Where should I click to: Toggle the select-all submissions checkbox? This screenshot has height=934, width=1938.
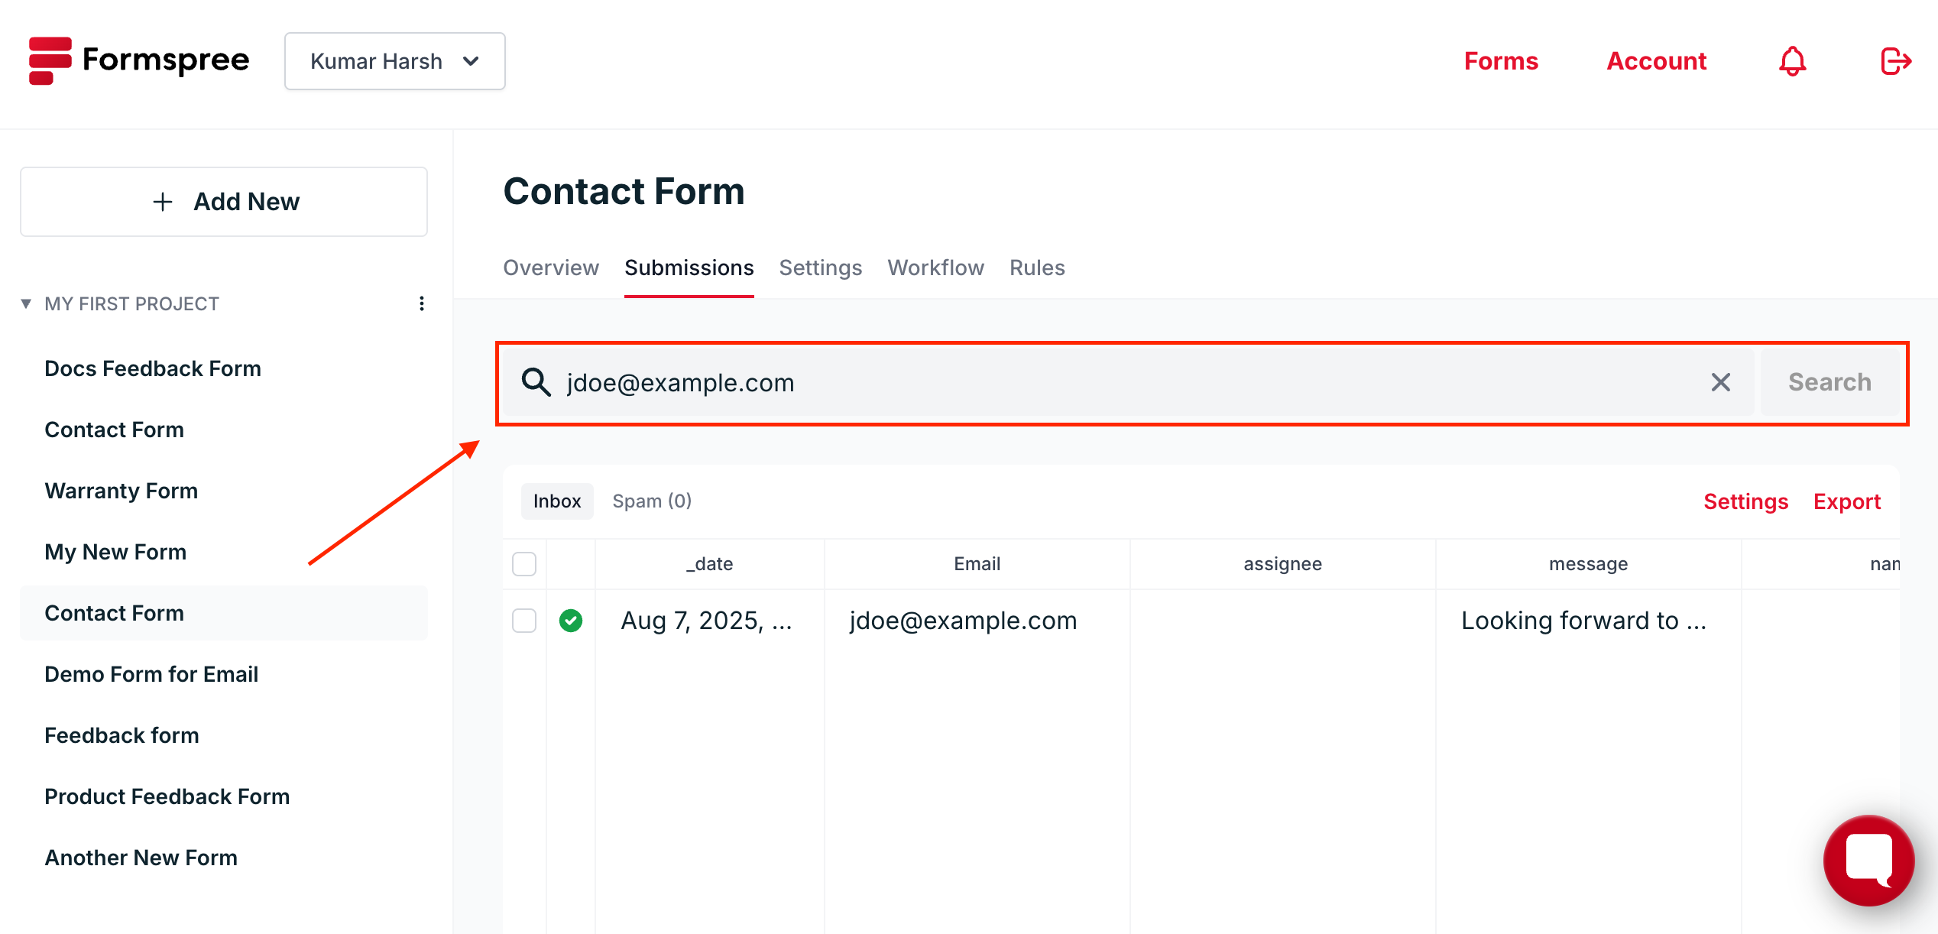(524, 564)
